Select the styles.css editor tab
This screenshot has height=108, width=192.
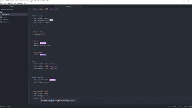(69, 6)
